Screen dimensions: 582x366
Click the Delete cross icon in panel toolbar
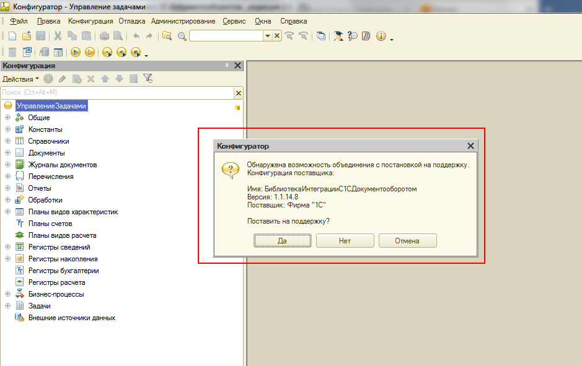(90, 79)
